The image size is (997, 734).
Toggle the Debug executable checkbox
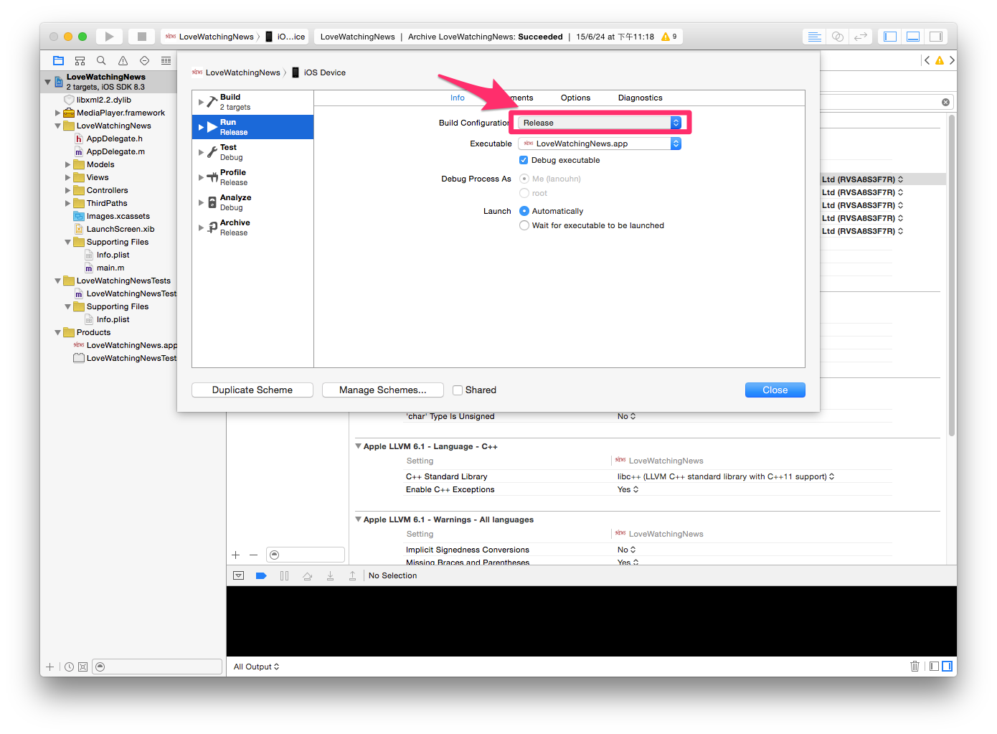coord(524,160)
